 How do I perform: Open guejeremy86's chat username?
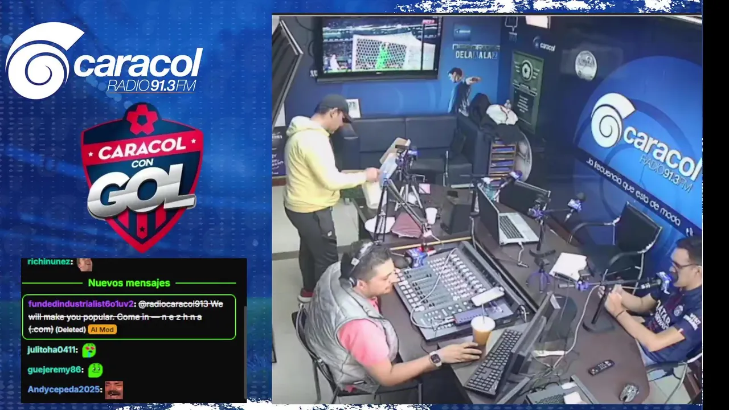coord(55,370)
